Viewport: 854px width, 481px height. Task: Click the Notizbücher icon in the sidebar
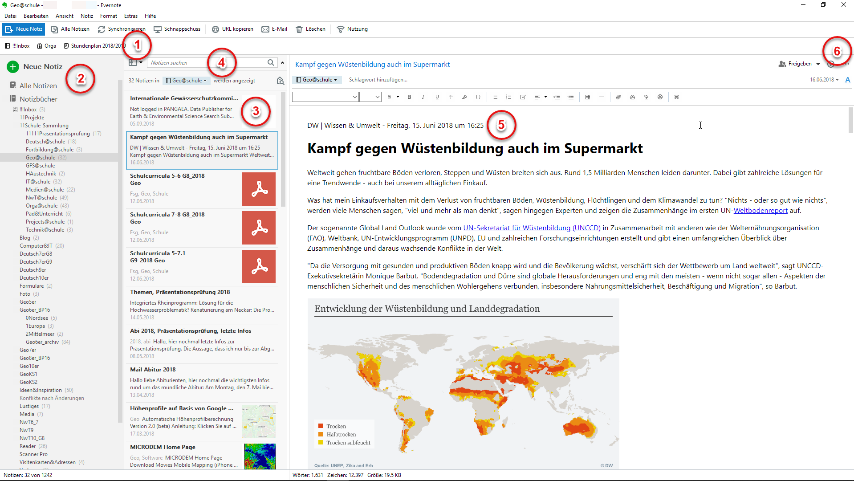13,98
